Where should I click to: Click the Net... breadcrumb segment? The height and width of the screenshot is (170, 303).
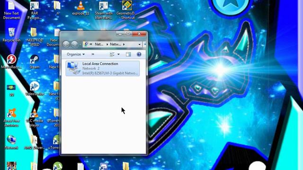pyautogui.click(x=99, y=44)
